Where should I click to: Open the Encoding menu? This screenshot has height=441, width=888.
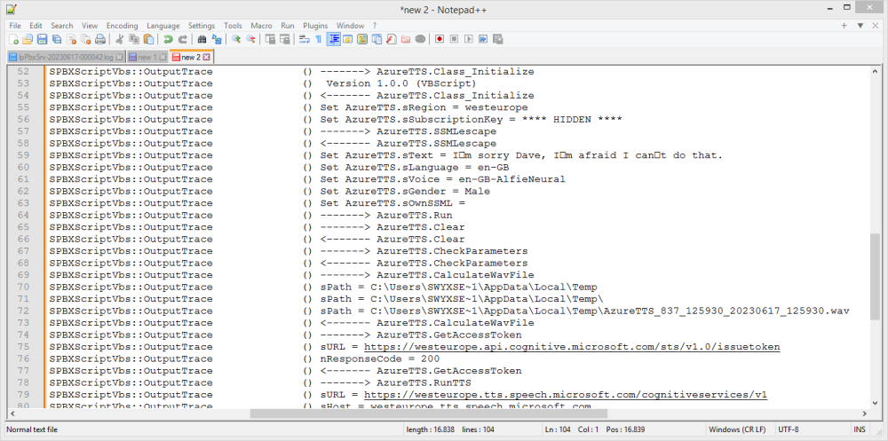pos(122,26)
